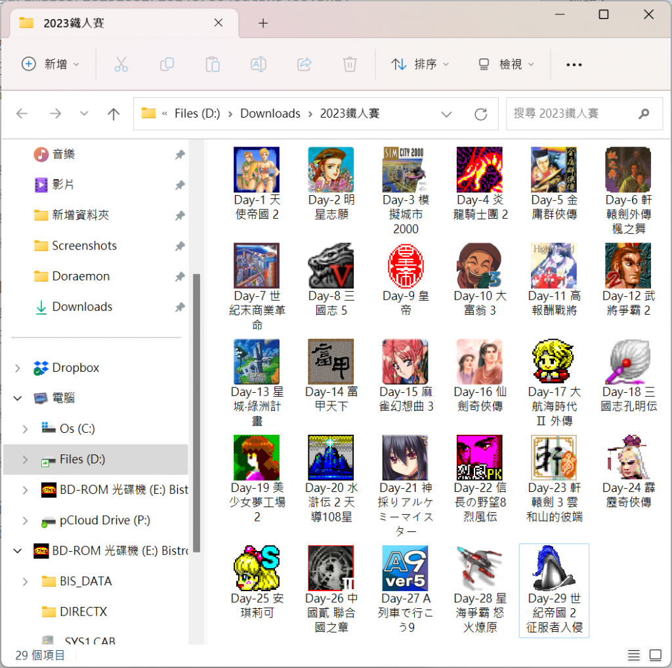Refresh the current folder view
The width and height of the screenshot is (672, 668).
(x=481, y=114)
